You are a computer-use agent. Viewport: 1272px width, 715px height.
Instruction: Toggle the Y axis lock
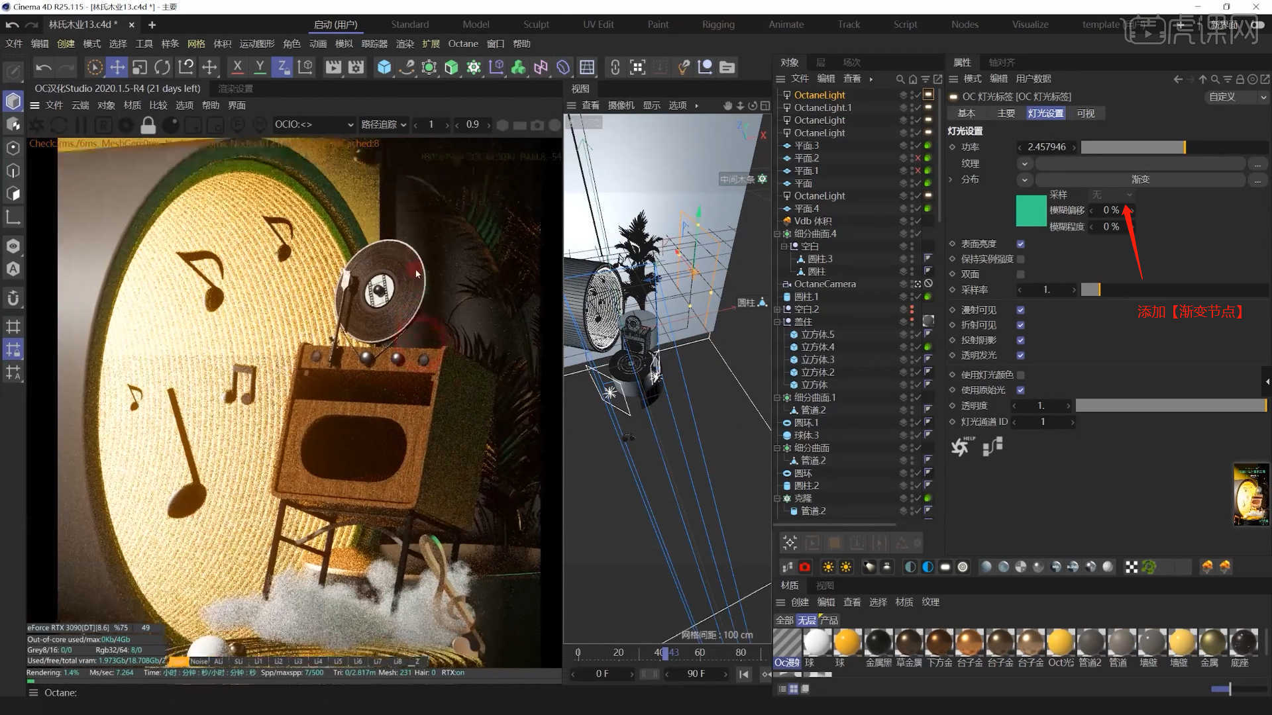(260, 67)
